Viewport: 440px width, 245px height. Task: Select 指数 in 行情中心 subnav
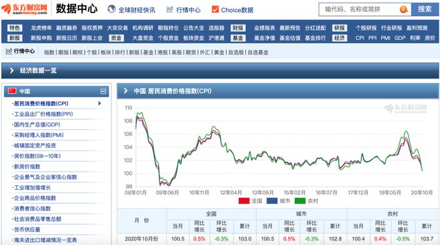(x=49, y=52)
